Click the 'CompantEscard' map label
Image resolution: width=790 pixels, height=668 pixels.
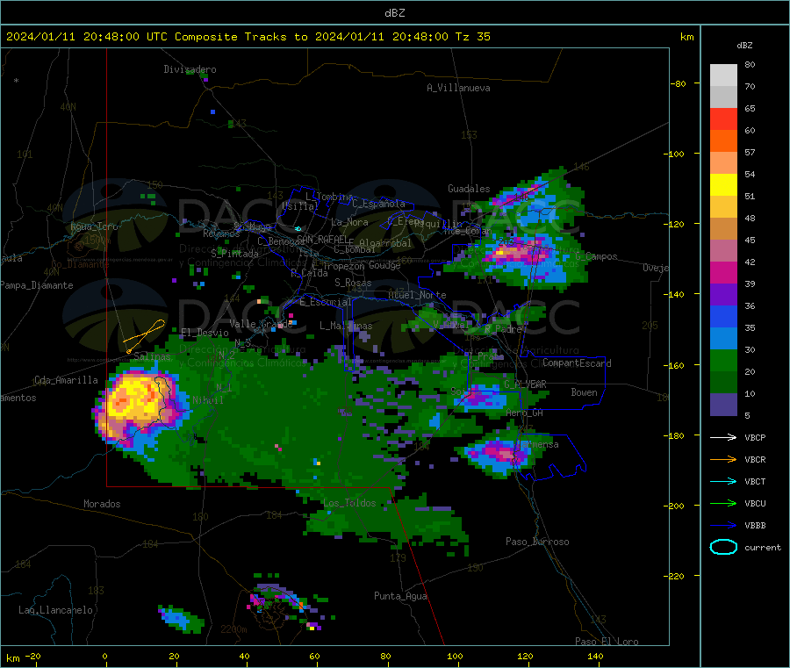click(577, 363)
